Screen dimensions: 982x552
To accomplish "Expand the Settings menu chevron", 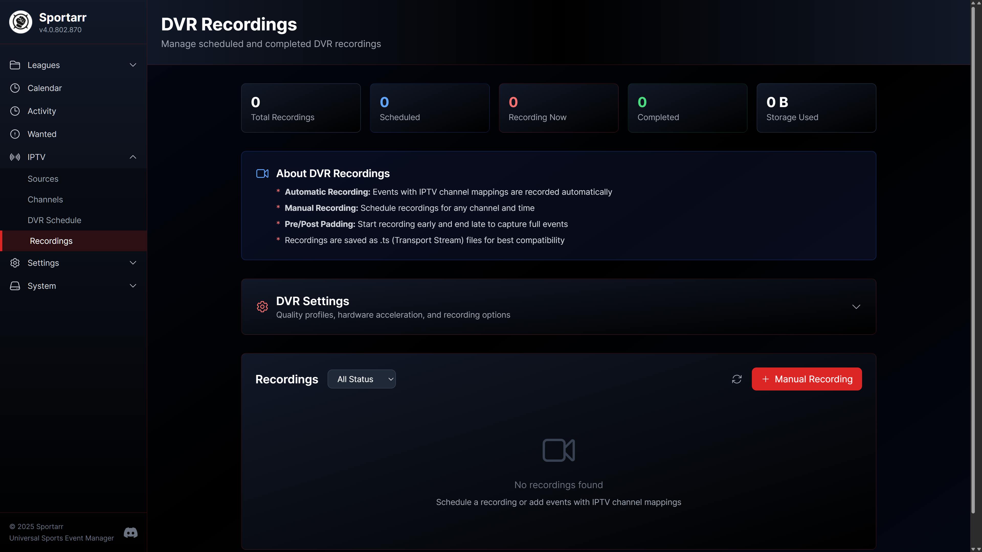I will pyautogui.click(x=133, y=263).
